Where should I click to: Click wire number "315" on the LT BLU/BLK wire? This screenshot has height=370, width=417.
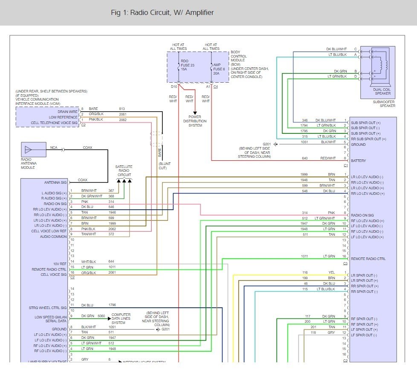coord(305,136)
